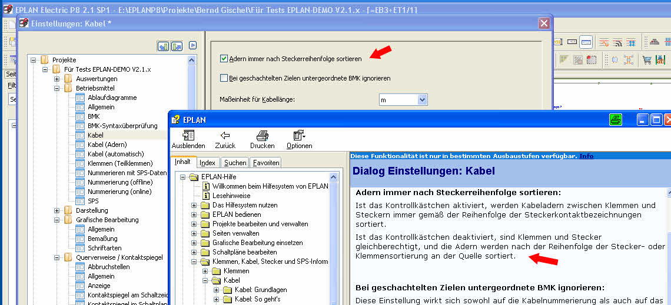Click the Ausblenden icon in EPLAN help toolbar
This screenshot has width=671, height=305.
(x=188, y=136)
